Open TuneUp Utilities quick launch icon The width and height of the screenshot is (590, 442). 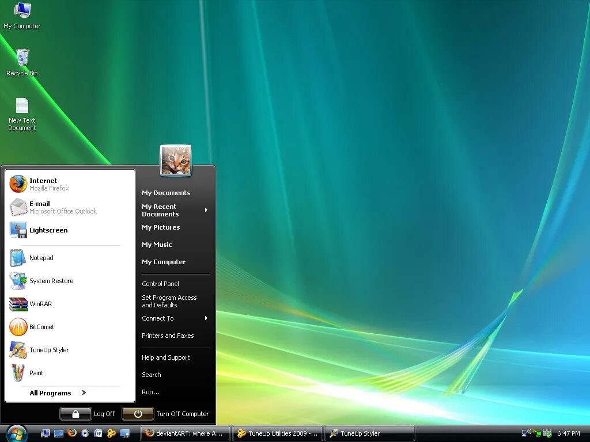[x=111, y=433]
